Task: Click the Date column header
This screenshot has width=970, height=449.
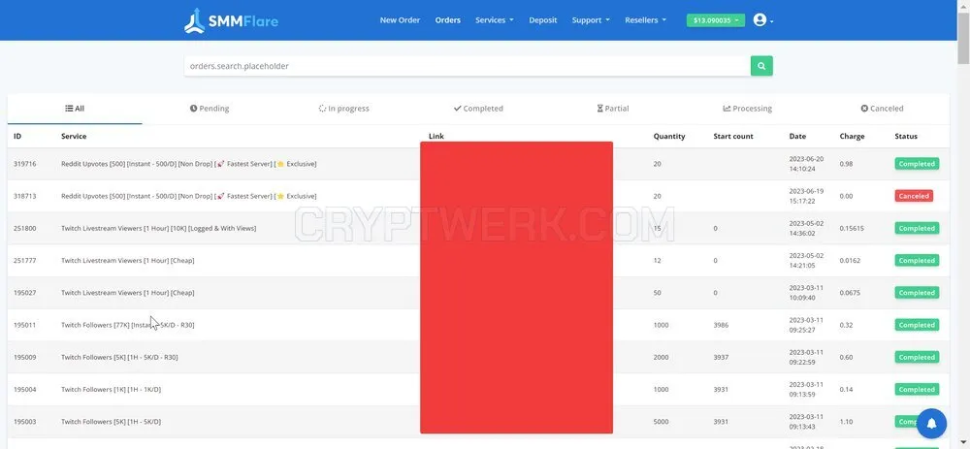Action: [x=796, y=136]
